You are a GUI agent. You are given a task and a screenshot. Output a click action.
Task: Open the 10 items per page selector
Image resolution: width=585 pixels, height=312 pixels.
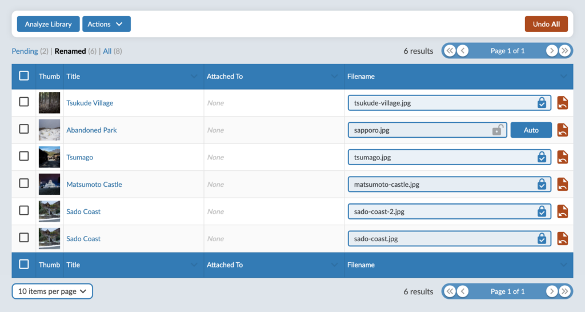coord(52,291)
